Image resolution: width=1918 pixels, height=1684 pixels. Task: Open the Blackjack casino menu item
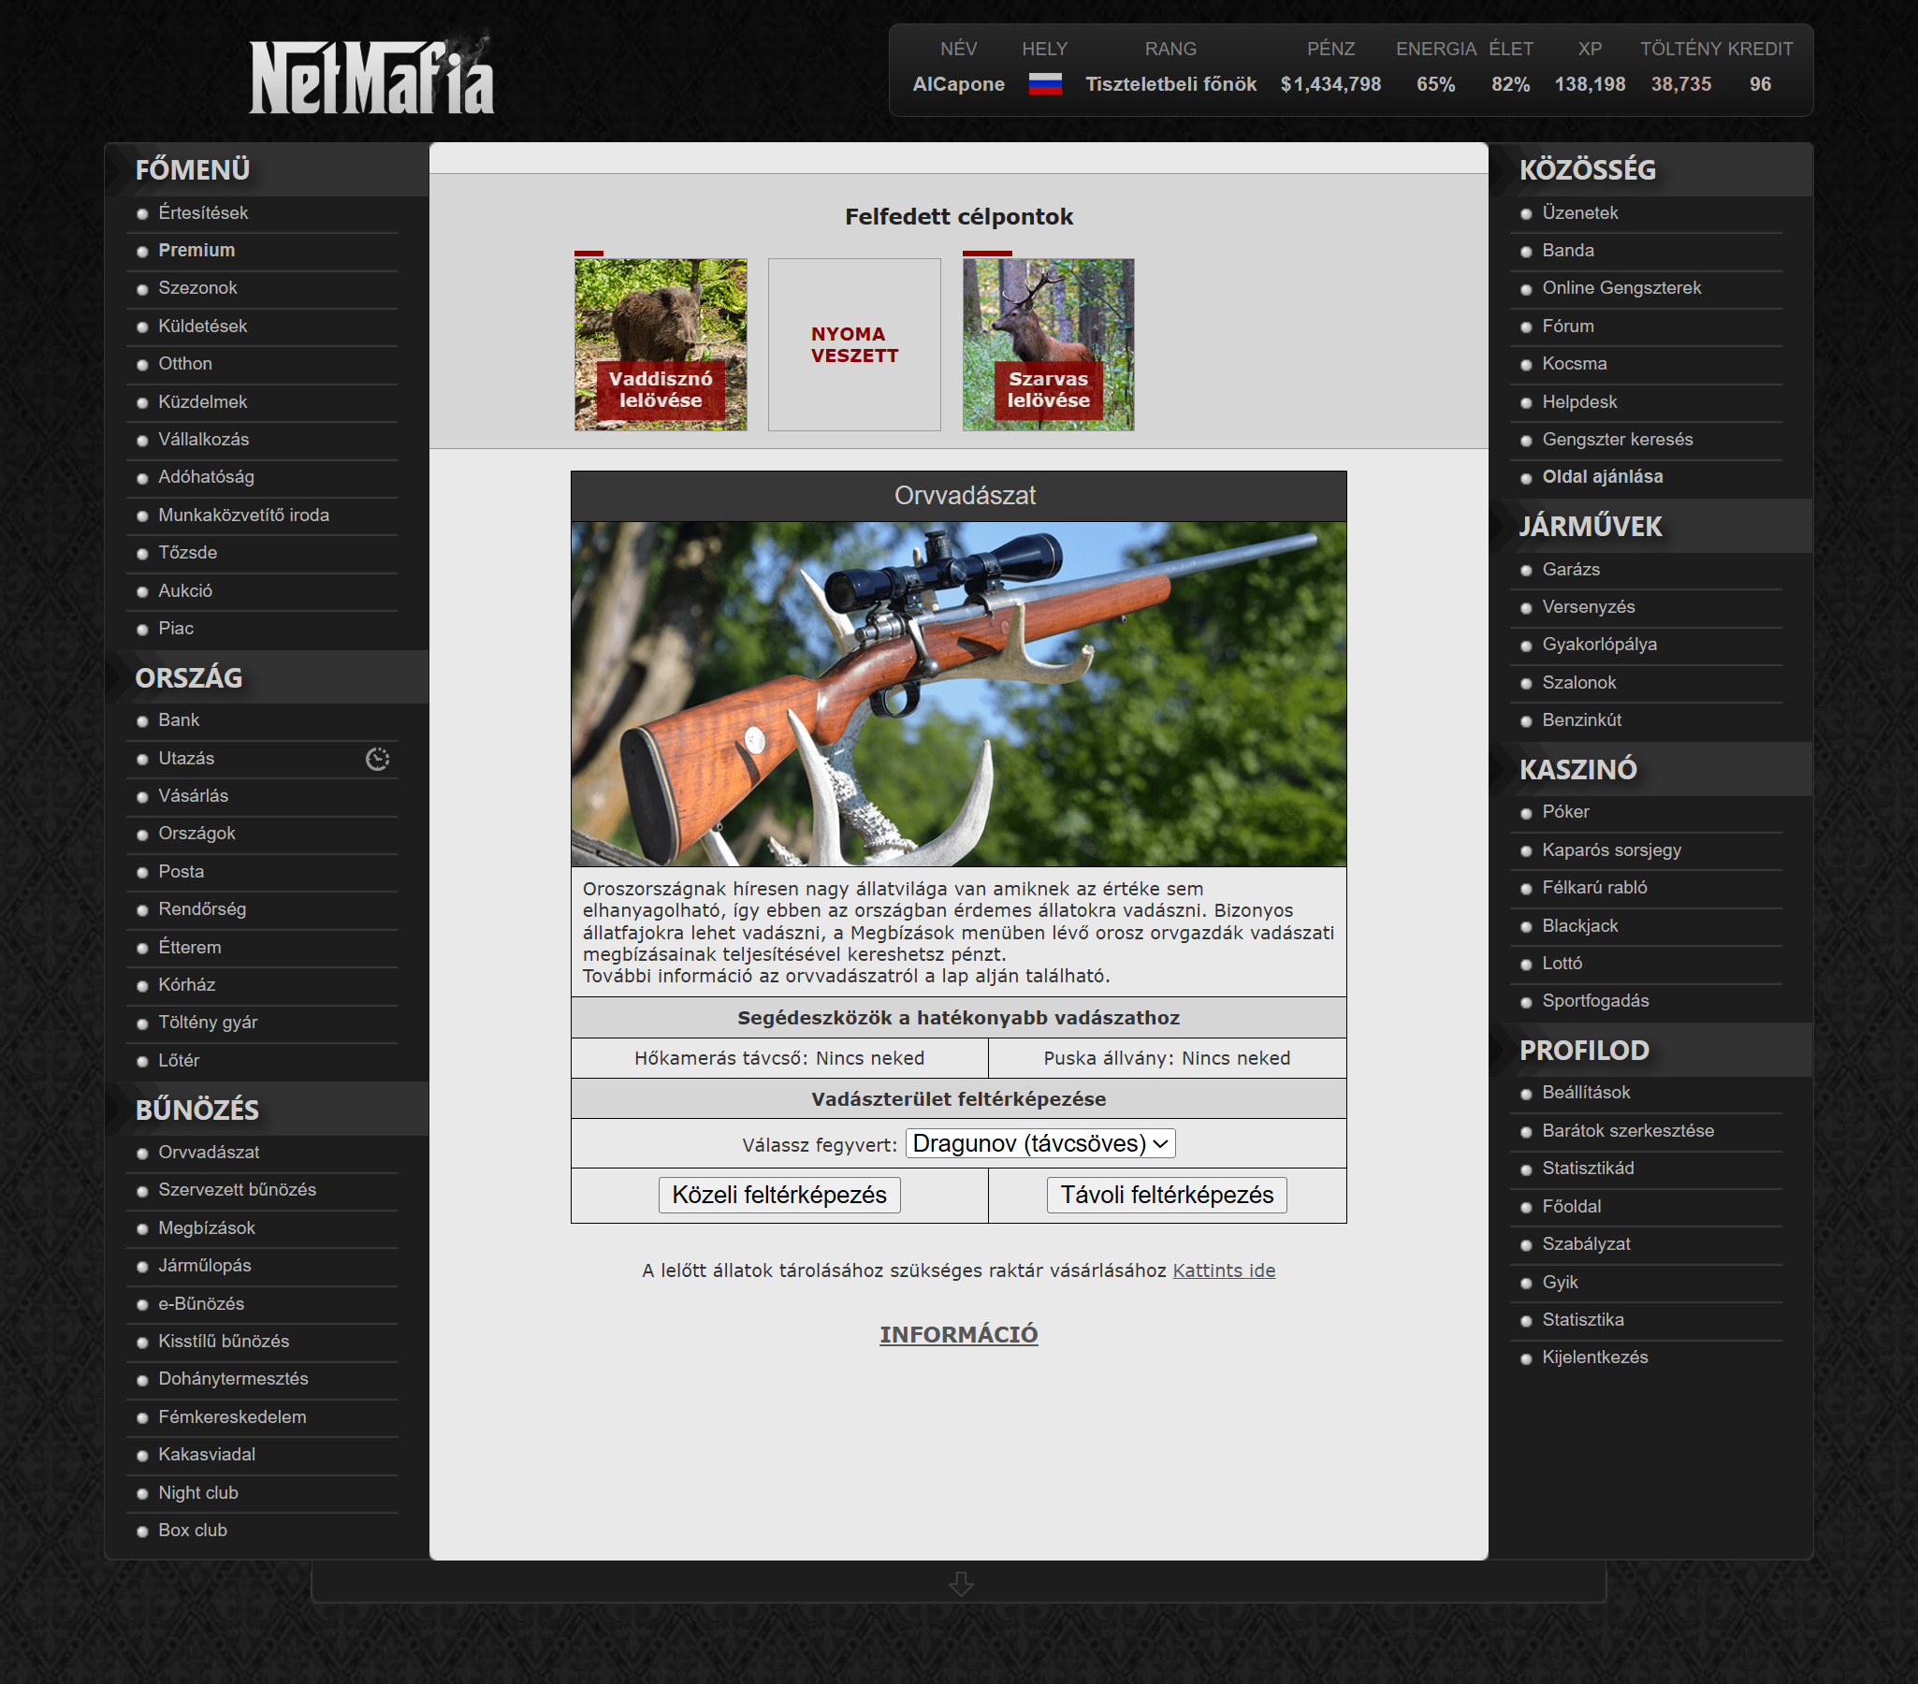tap(1579, 926)
